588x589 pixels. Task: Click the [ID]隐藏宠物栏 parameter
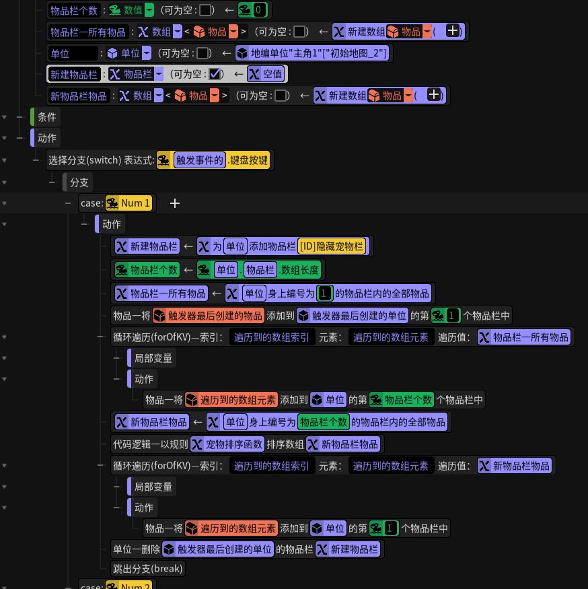[x=332, y=246]
